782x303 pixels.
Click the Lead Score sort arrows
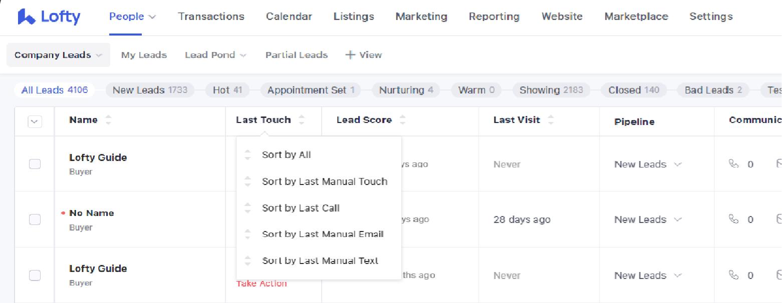pos(402,120)
